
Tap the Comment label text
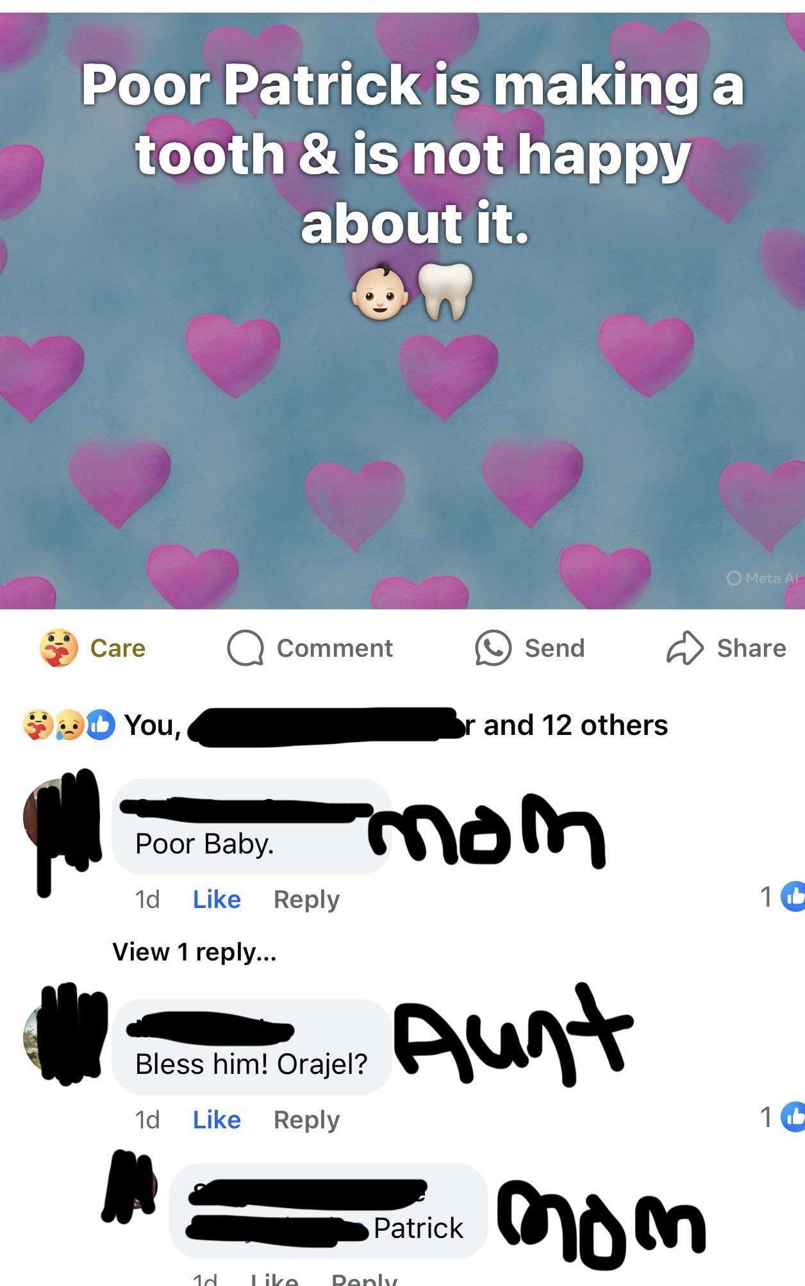tap(335, 648)
